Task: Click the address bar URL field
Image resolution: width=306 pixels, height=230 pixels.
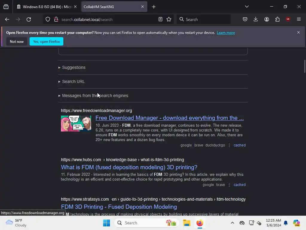Action: pos(108,19)
